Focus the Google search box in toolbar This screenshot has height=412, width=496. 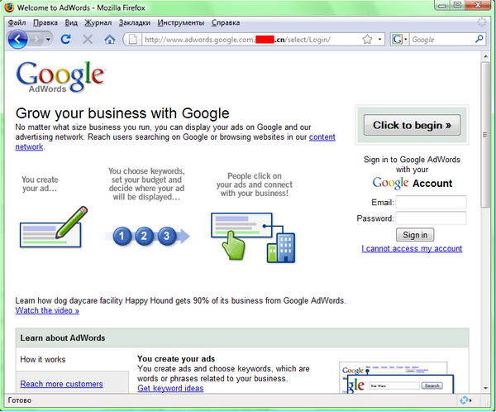(x=442, y=40)
